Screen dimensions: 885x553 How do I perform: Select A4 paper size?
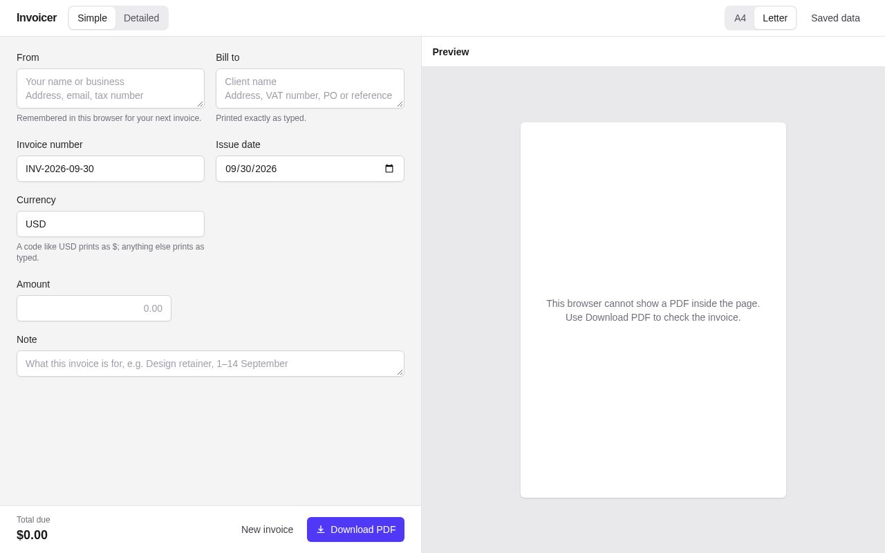740,18
